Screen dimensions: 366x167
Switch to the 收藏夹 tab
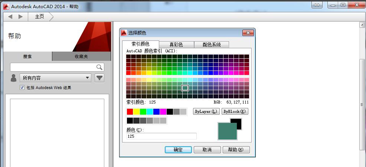81,56
